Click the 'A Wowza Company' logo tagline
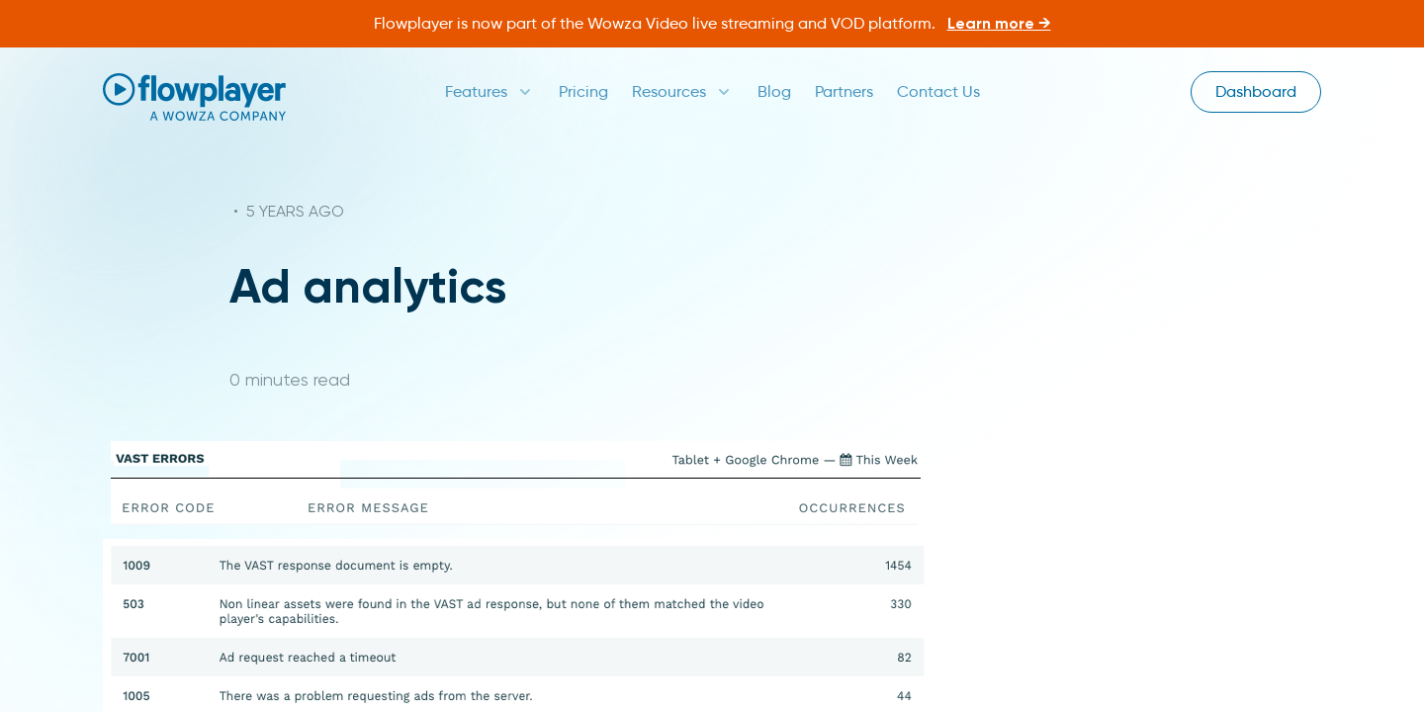The height and width of the screenshot is (712, 1424). pos(218,115)
